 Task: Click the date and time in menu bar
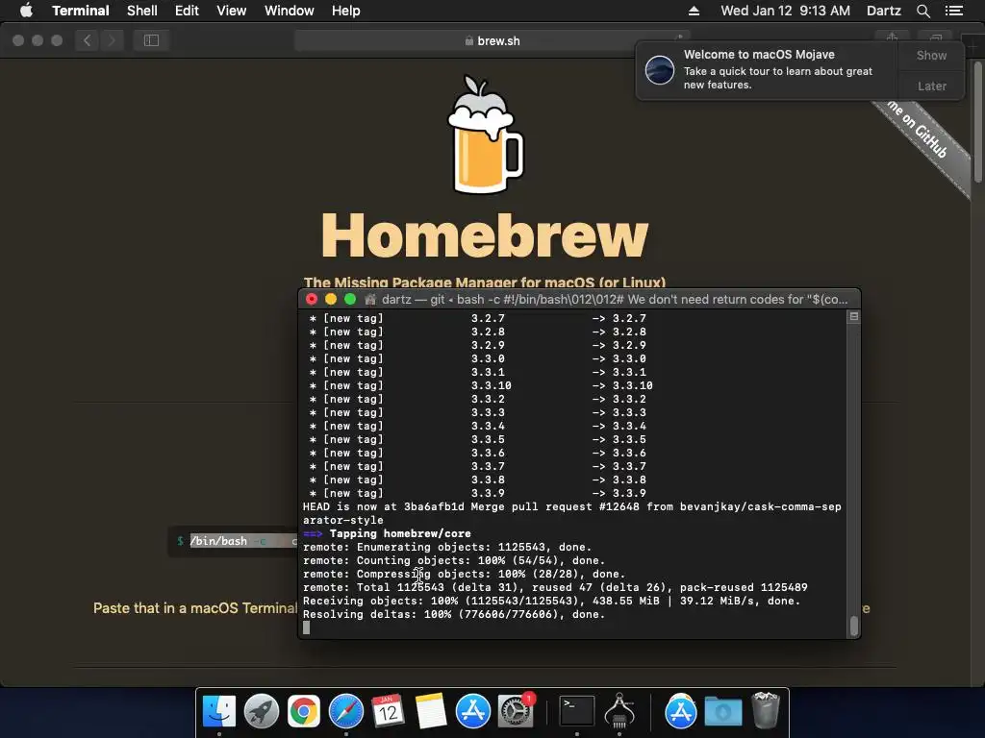tap(785, 11)
